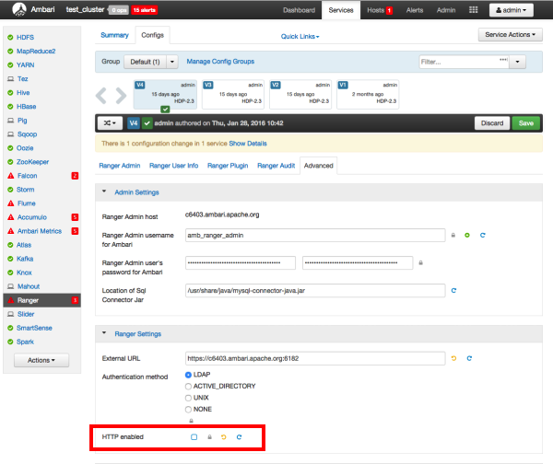553x464 pixels.
Task: Select the Falcon service in the sidebar
Action: (x=27, y=175)
